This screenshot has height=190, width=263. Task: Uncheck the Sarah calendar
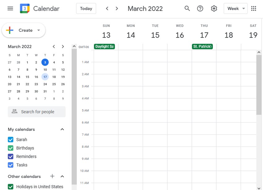(x=10, y=139)
